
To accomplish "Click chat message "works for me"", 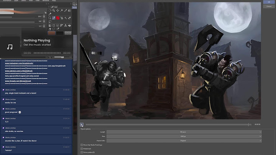I will [x=10, y=102].
